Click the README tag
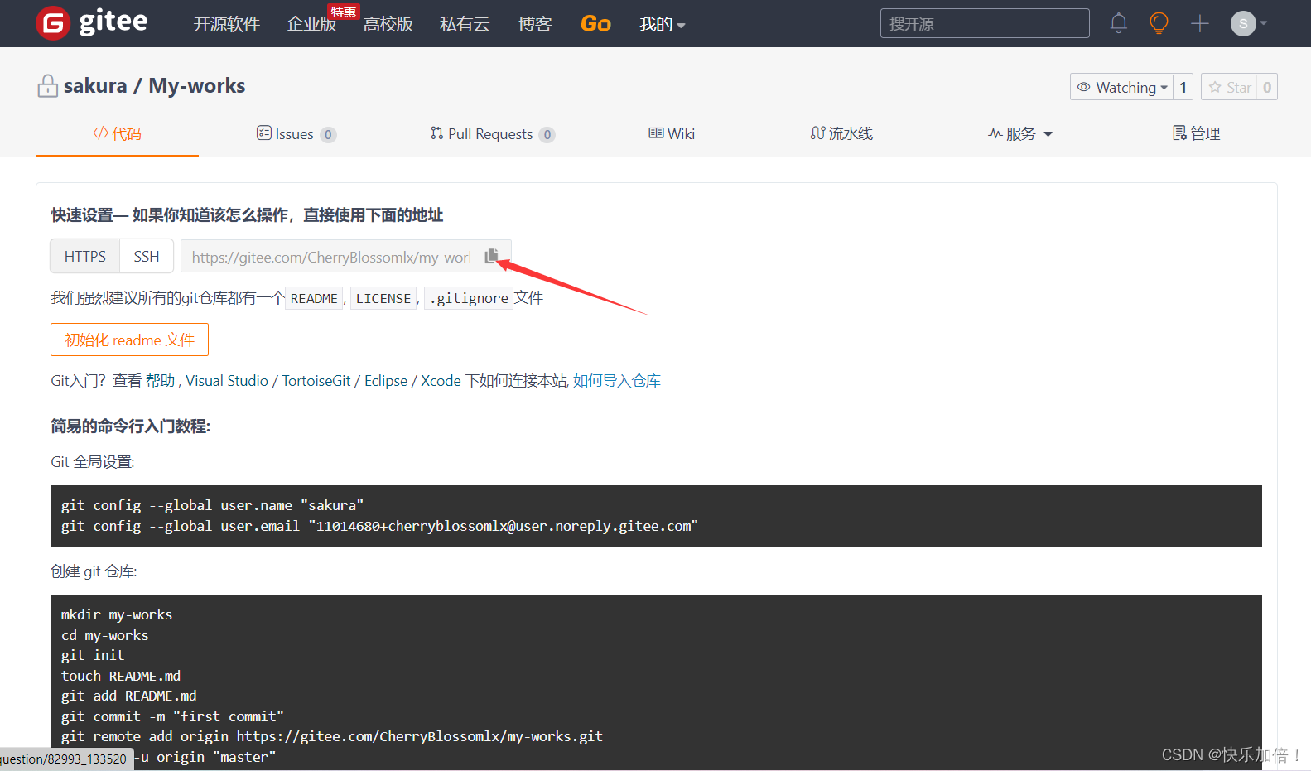The image size is (1311, 771). (x=314, y=298)
